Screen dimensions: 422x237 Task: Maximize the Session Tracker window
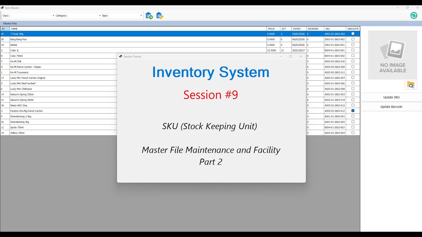pos(290,56)
